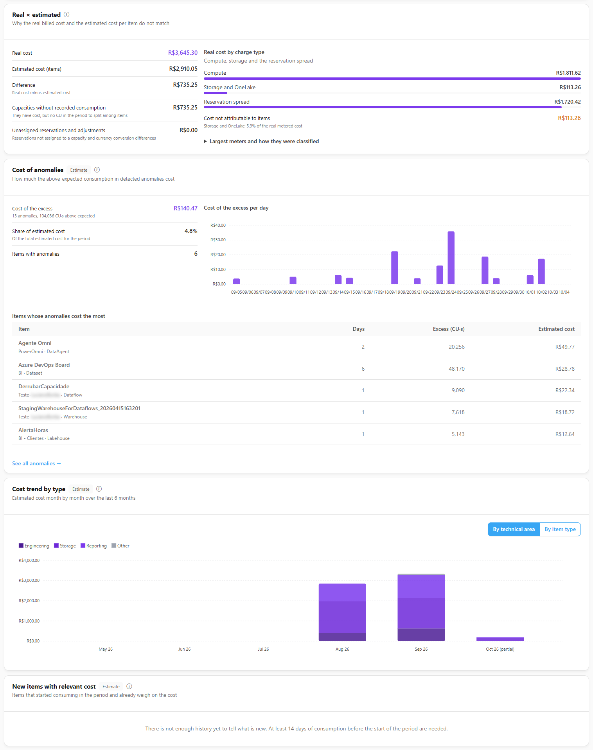
Task: Select the DerrubarCapacidade item row
Action: tap(296, 390)
